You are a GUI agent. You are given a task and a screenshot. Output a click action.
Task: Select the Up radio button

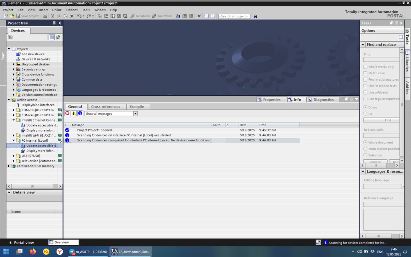point(365,114)
